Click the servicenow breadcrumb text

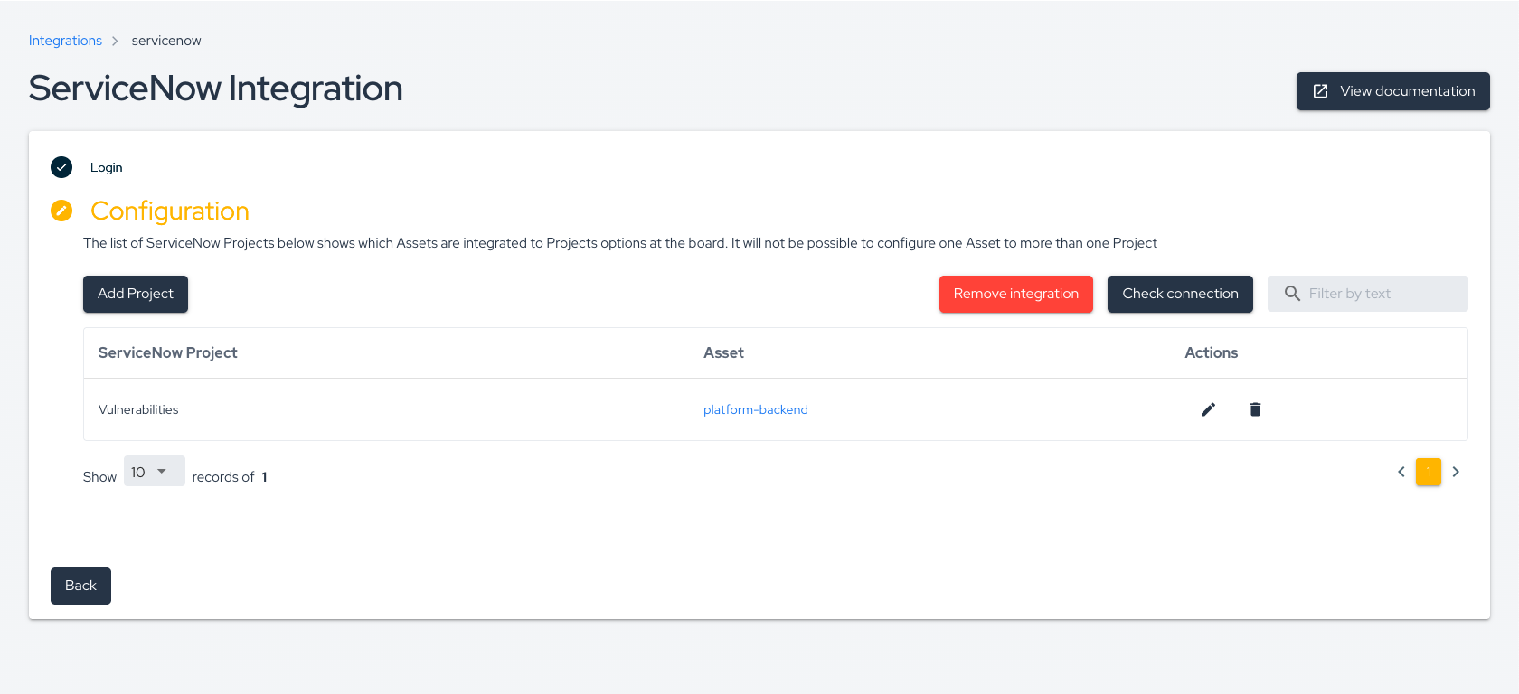point(166,41)
